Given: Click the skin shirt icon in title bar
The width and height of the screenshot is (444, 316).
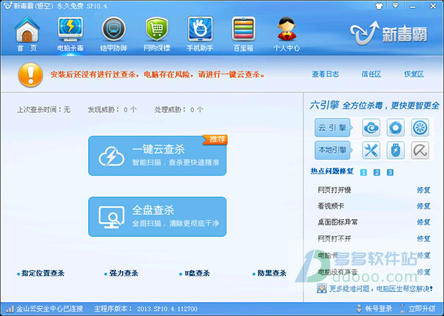Looking at the screenshot, I should tap(379, 6).
